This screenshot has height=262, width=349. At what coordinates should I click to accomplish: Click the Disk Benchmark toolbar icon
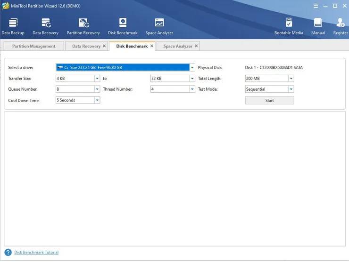pyautogui.click(x=123, y=26)
